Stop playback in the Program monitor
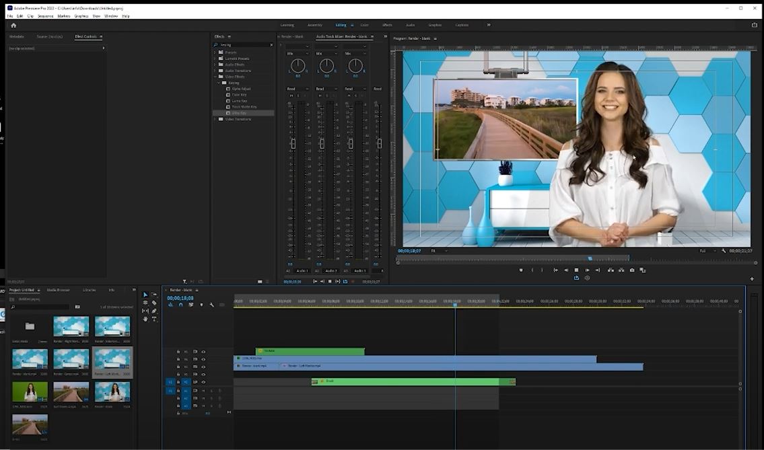Screen dimensions: 764x450 pyautogui.click(x=576, y=270)
